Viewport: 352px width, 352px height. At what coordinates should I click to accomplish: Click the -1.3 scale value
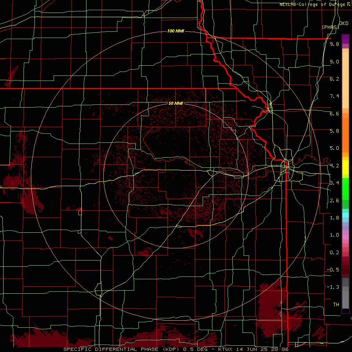coord(333,287)
